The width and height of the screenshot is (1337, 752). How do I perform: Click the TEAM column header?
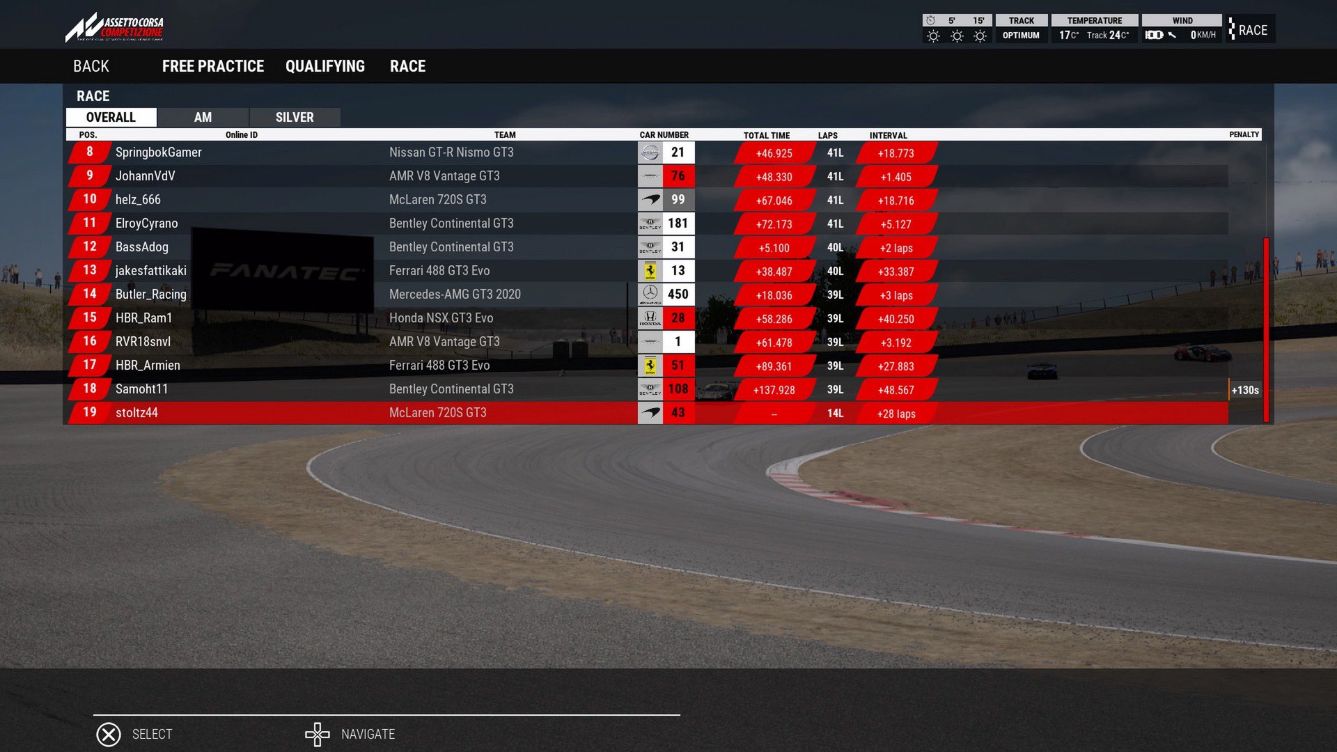(x=505, y=135)
